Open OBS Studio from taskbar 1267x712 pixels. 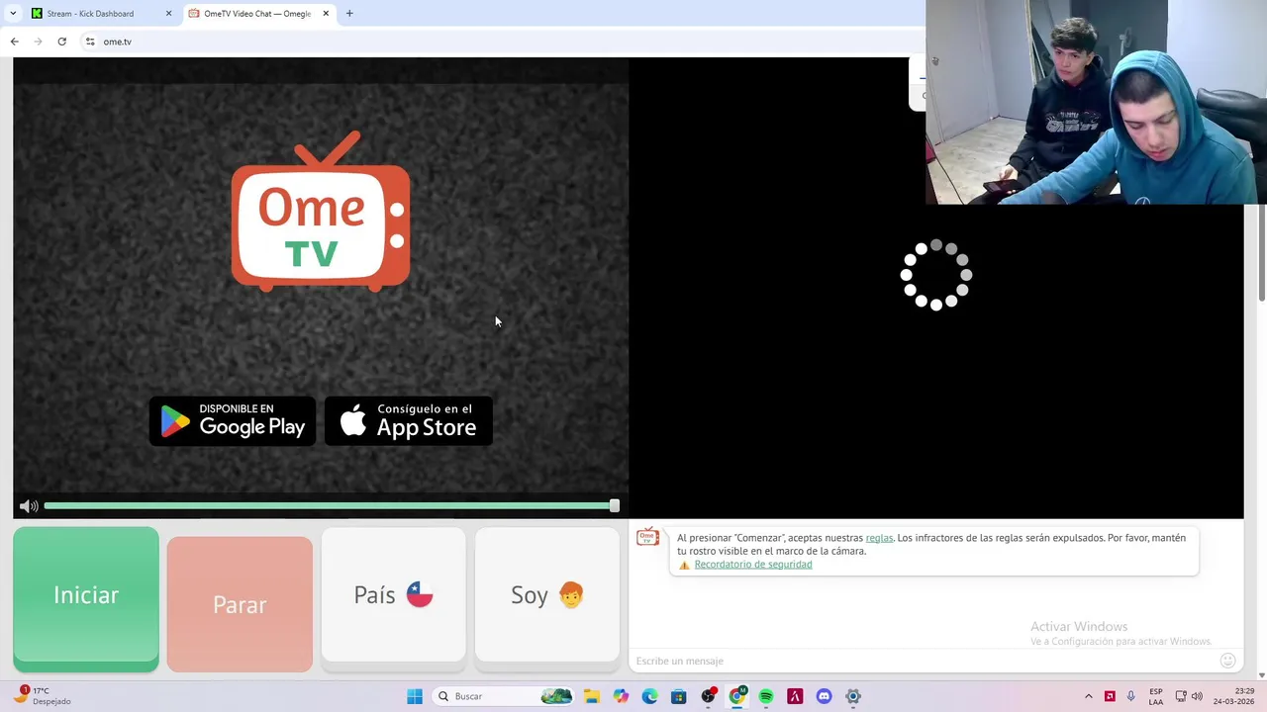tap(708, 696)
